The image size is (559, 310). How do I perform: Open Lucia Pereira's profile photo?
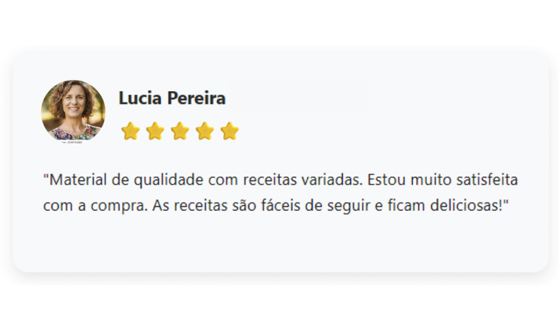click(73, 111)
